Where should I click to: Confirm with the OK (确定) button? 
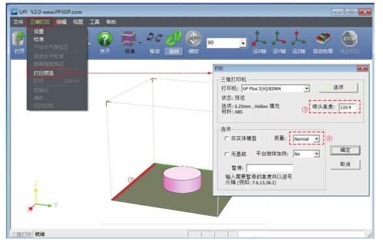coord(345,150)
